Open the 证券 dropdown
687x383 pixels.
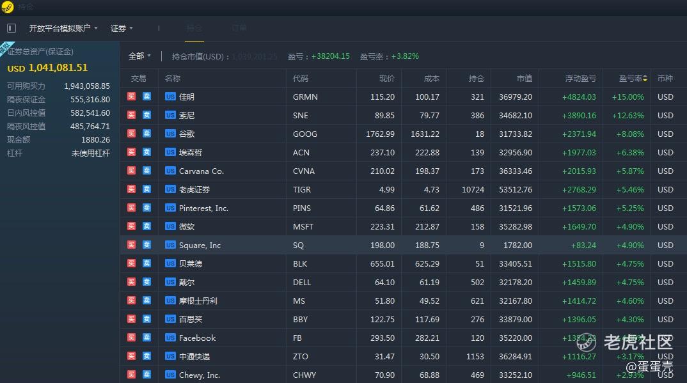point(122,28)
